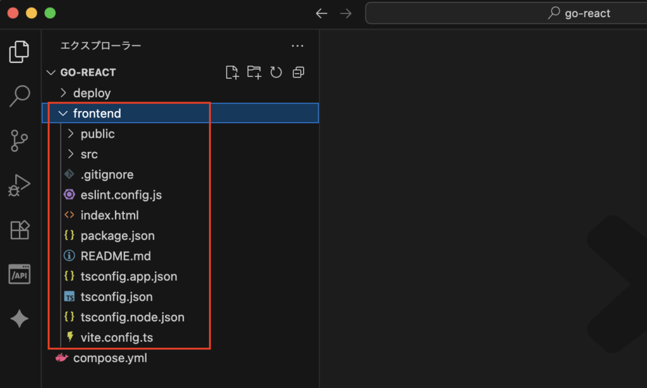Refresh the explorer file tree

pos(276,73)
